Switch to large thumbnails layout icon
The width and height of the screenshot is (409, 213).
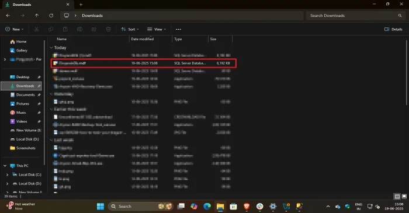(404, 196)
